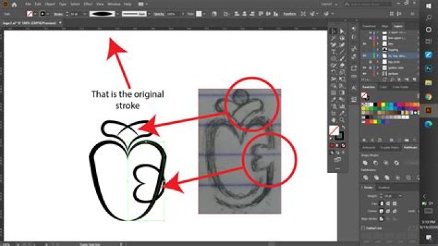
Task: Click Minus Front in Pathfinder
Action: point(376,163)
